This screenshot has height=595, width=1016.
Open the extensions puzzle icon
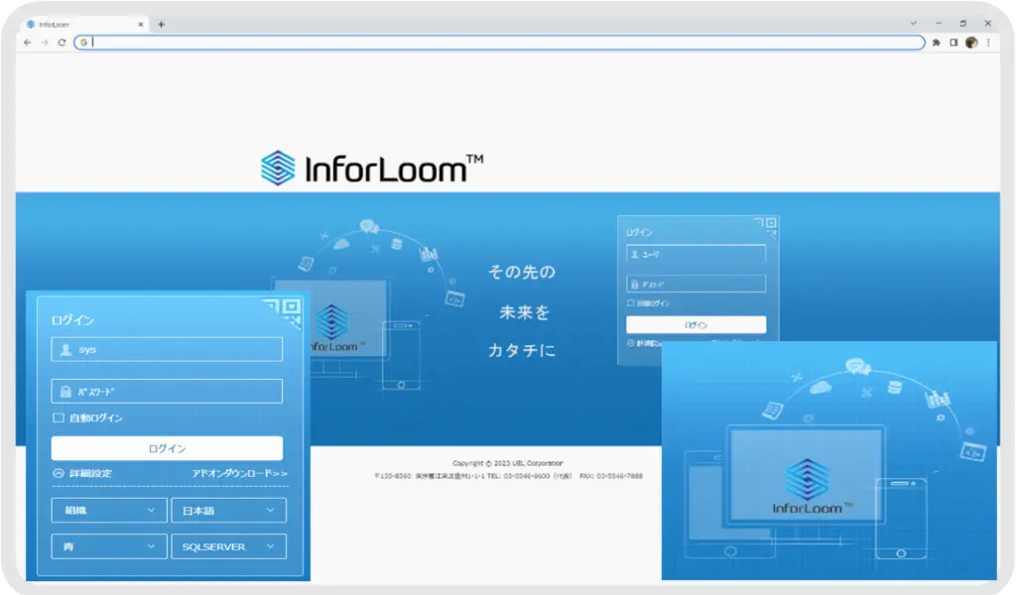(x=937, y=42)
